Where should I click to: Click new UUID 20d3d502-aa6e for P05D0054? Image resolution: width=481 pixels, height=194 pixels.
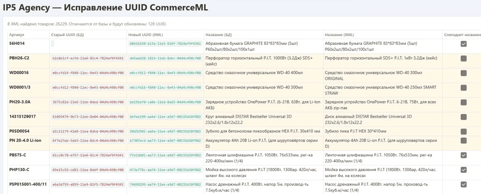(x=165, y=132)
